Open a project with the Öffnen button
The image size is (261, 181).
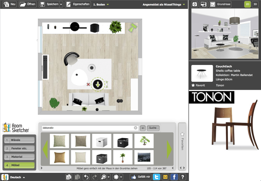(28, 4)
